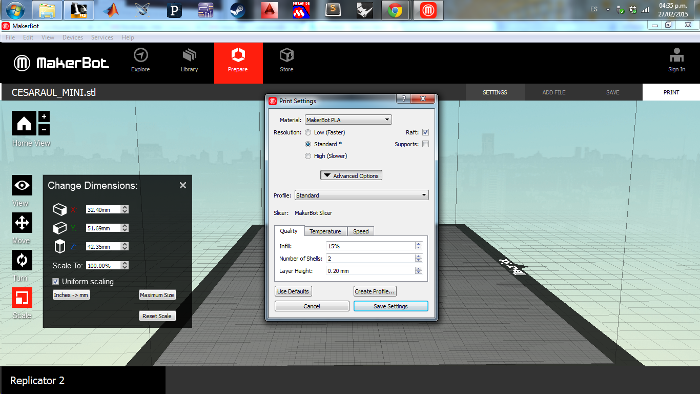
Task: Click the Print Settings help button
Action: 403,98
